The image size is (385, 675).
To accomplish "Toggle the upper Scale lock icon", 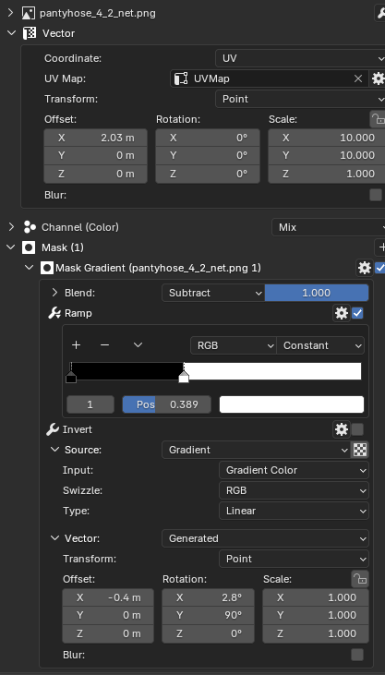I will [x=378, y=119].
